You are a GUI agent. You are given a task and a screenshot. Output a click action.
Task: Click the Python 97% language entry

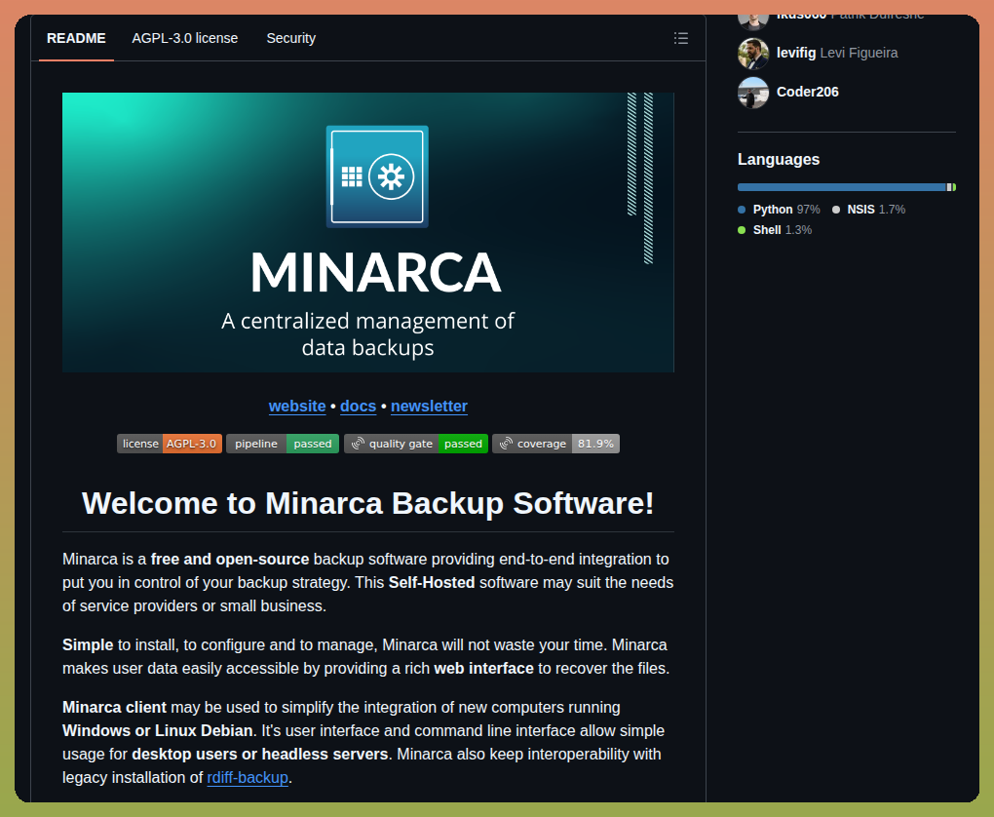click(x=779, y=210)
